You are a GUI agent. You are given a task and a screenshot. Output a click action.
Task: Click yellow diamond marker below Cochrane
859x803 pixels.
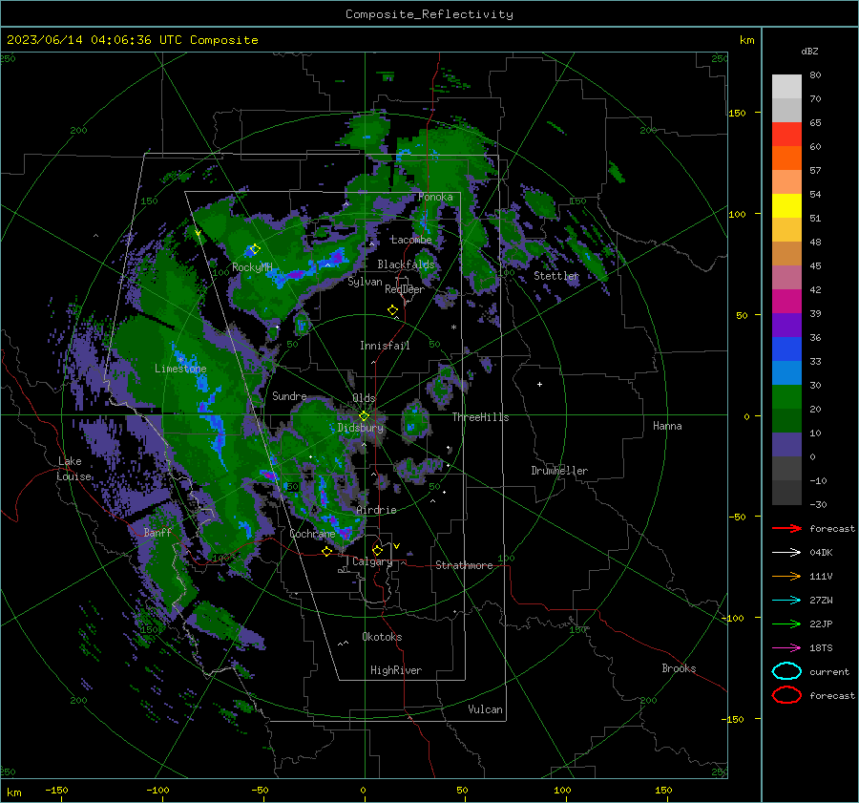coord(326,551)
